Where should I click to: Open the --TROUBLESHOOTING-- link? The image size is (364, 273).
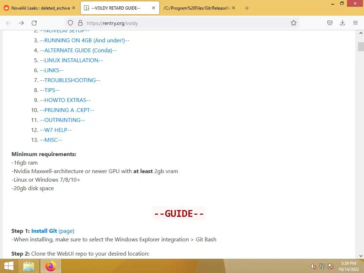[x=70, y=80]
